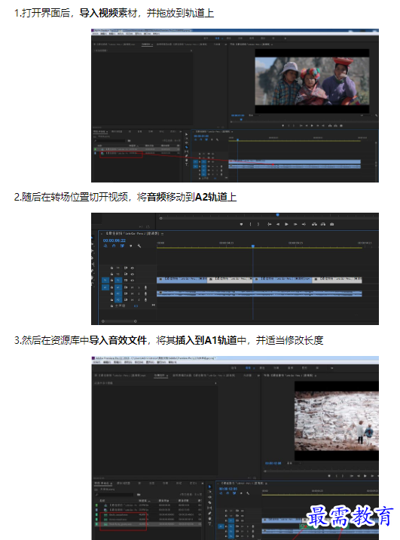This screenshot has height=540, width=400.
Task: Click the Extract button in step 2 screenshot
Action: pyautogui.click(x=323, y=224)
